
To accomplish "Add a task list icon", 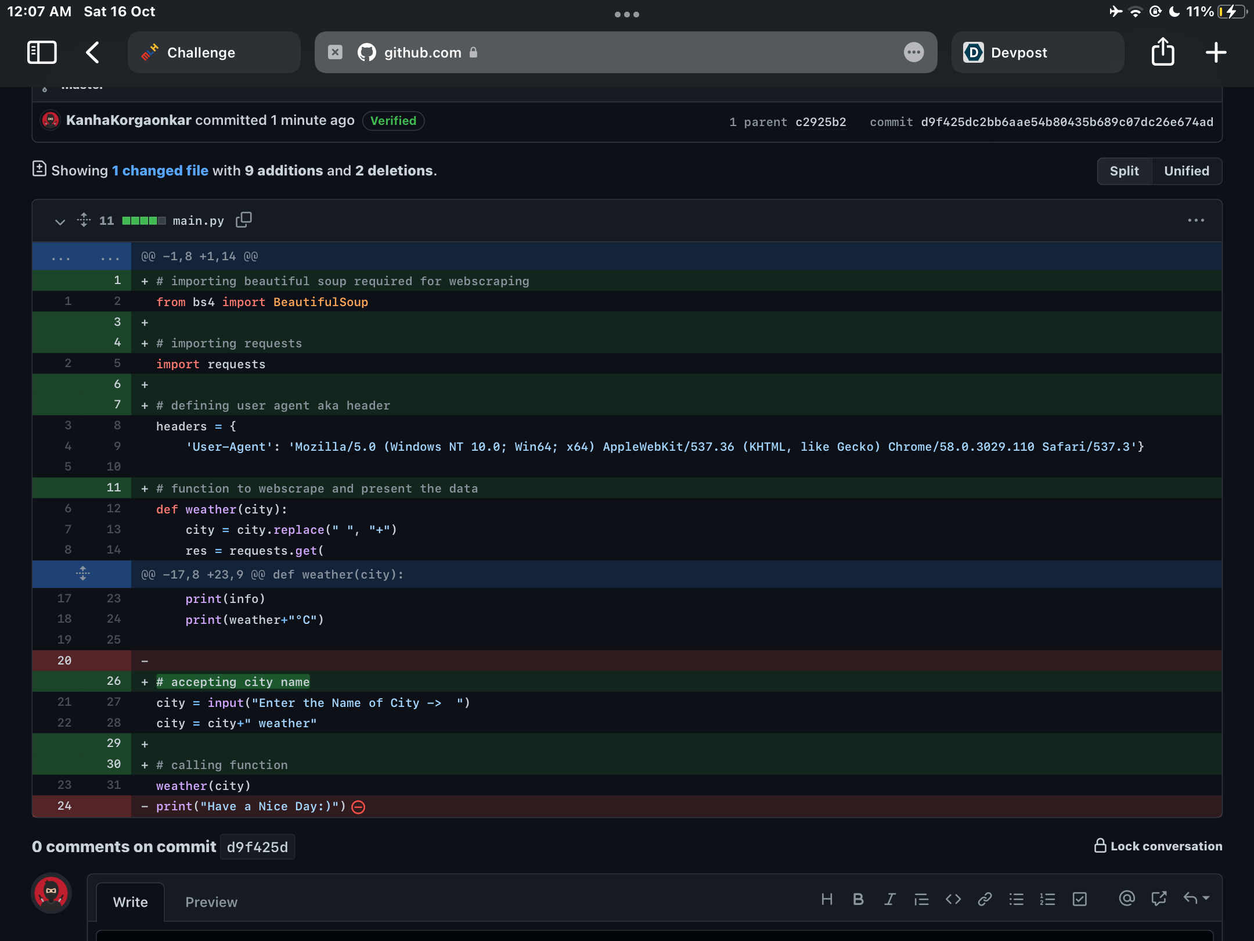I will pos(1079,900).
